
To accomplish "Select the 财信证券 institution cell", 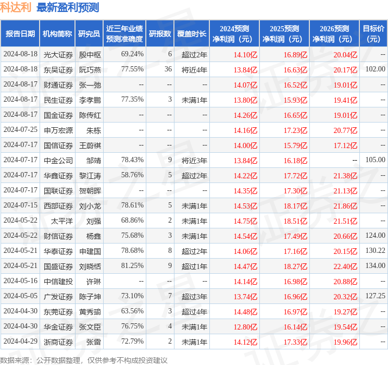I will [x=58, y=236].
